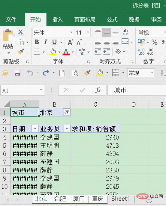This screenshot has height=206, width=166.
Task: Open the font name dropdown 宋体
Action: 71,32
